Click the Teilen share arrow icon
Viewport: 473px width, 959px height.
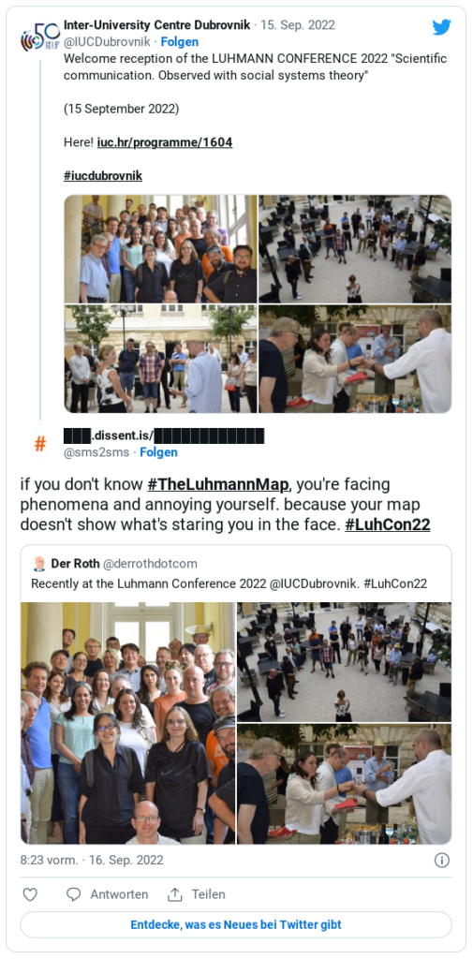175,894
